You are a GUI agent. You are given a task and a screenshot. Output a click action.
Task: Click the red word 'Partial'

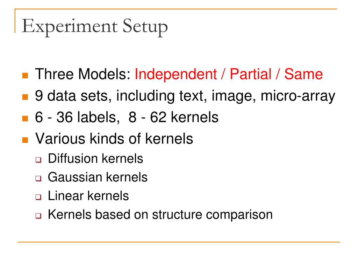[250, 74]
